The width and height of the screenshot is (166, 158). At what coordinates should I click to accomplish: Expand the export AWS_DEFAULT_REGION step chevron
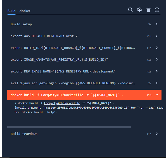pyautogui.click(x=157, y=36)
